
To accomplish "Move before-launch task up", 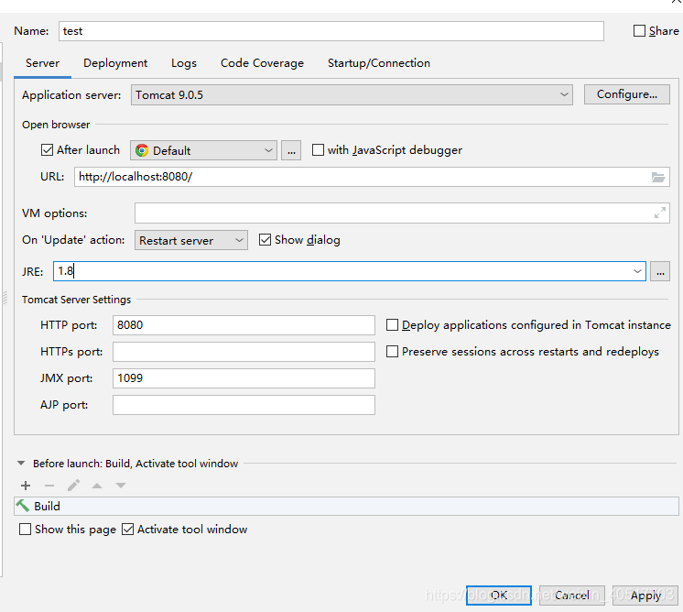I will click(x=97, y=486).
